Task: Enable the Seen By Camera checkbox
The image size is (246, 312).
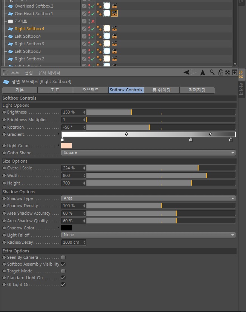Action: (x=63, y=257)
